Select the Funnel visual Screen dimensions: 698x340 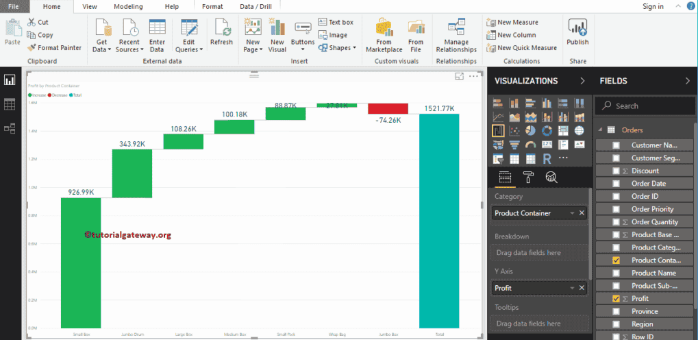point(514,145)
